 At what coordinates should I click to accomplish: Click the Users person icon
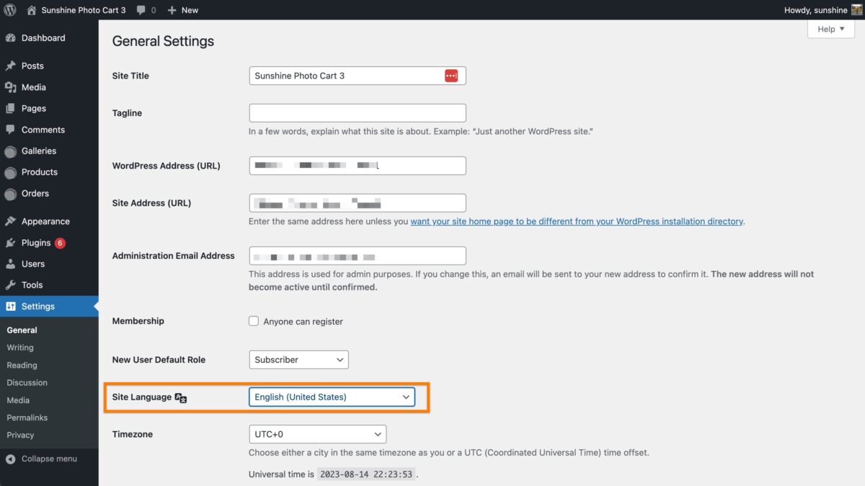click(10, 264)
